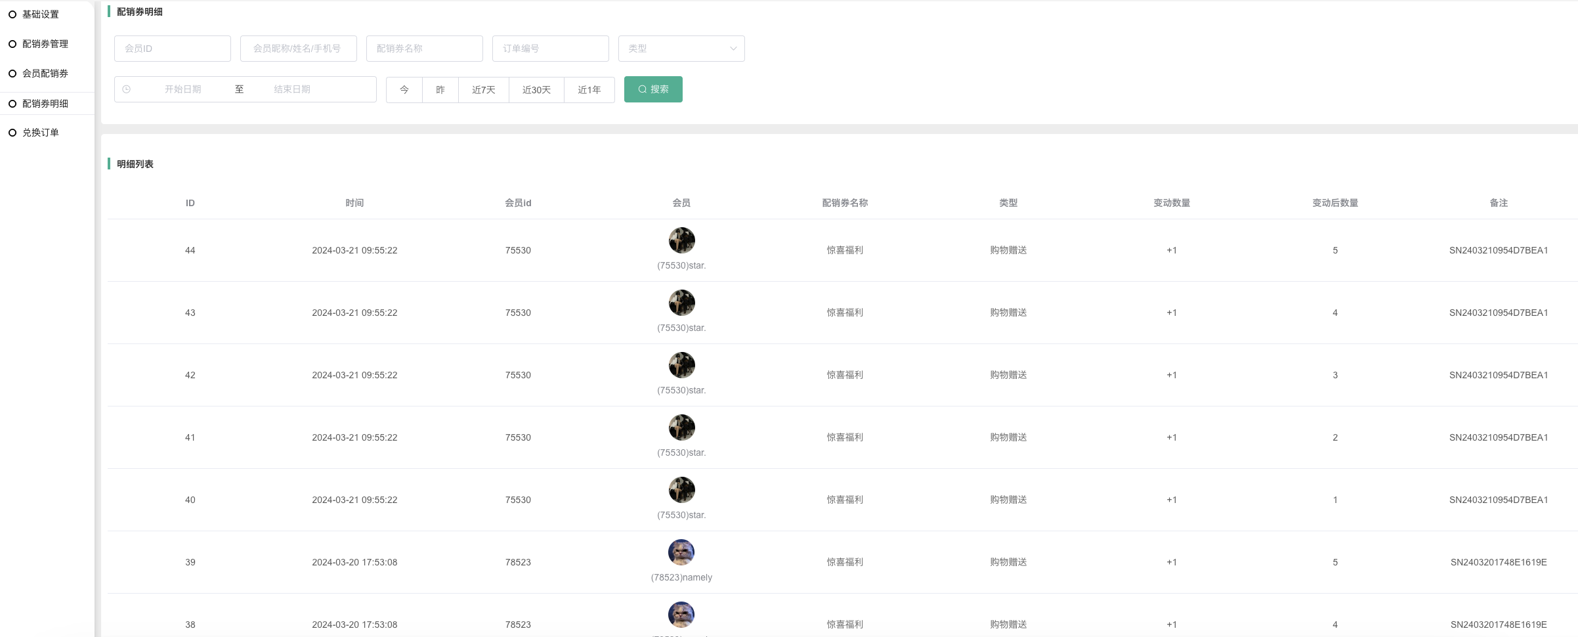This screenshot has width=1578, height=637.
Task: Open the 类型 dropdown
Action: point(681,49)
